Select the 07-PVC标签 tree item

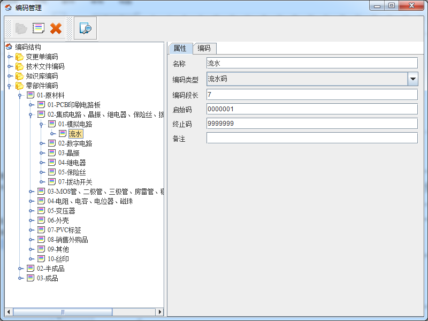64,230
